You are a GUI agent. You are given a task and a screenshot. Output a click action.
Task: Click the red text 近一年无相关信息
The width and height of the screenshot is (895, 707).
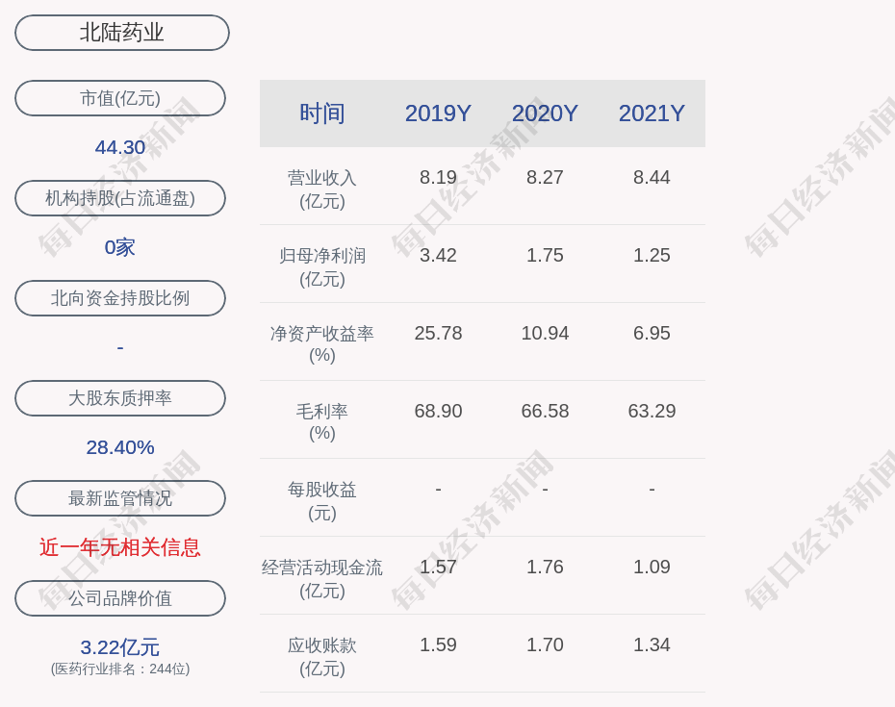[x=120, y=547]
